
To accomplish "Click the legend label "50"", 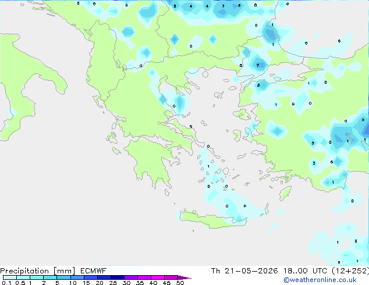I will pos(180,283).
